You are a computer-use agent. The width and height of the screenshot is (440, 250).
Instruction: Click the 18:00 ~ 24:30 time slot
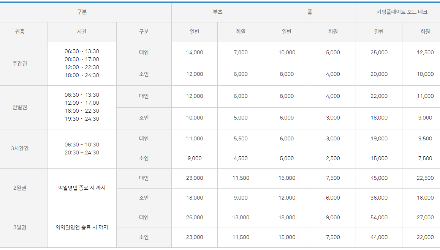(82, 75)
